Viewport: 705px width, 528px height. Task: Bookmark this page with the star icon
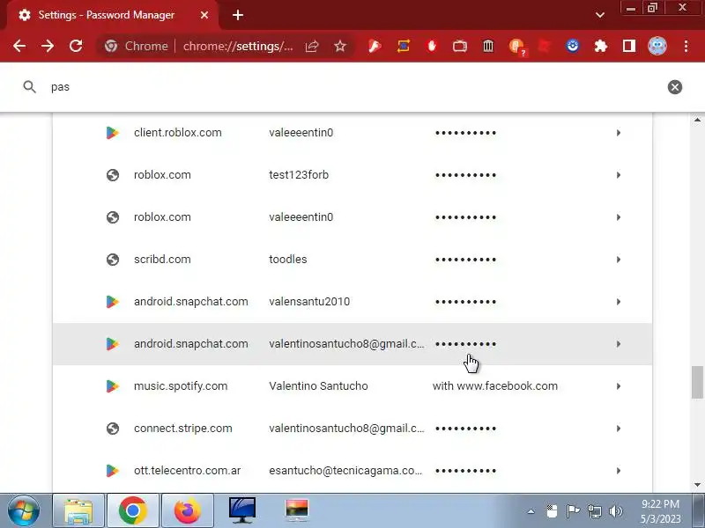(x=340, y=46)
